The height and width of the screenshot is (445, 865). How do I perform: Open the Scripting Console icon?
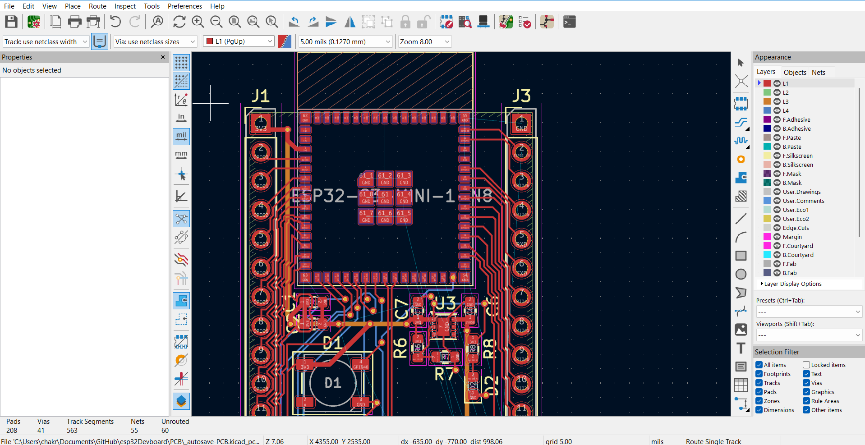pos(570,22)
